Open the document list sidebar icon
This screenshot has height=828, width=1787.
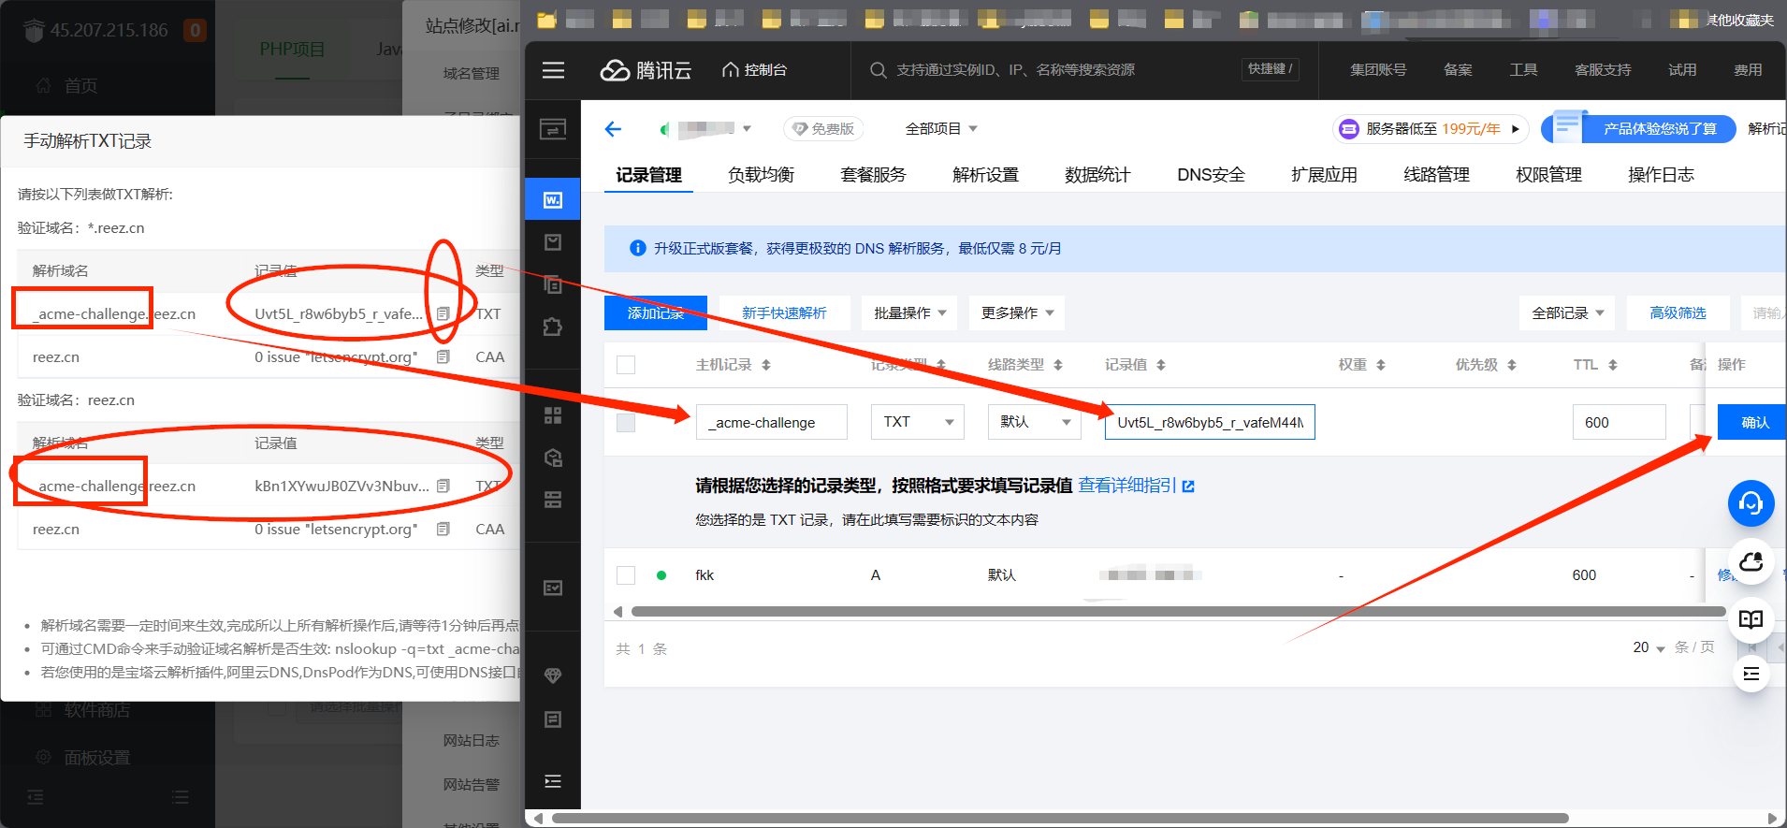(x=553, y=719)
